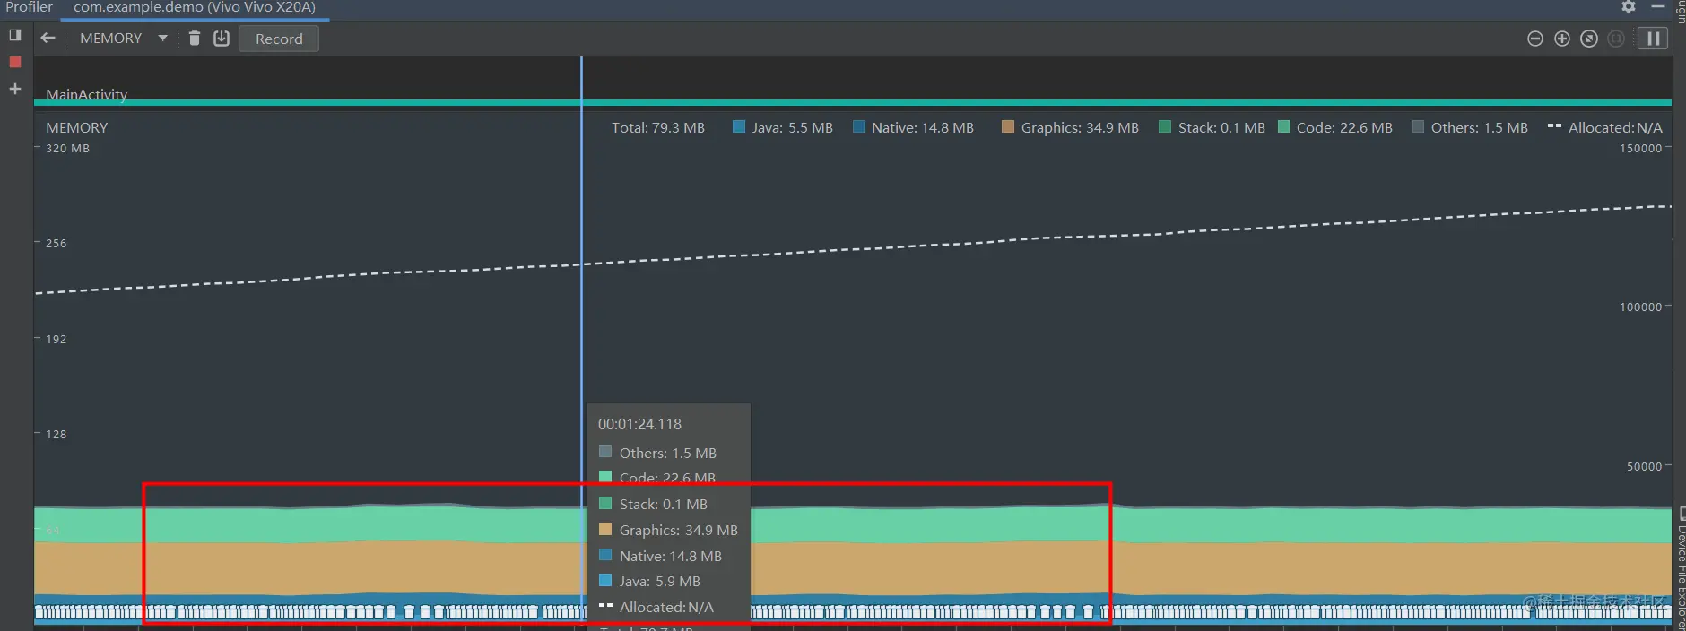Click the zoom to selection icon
Screen dimensions: 1686x631
(1616, 39)
